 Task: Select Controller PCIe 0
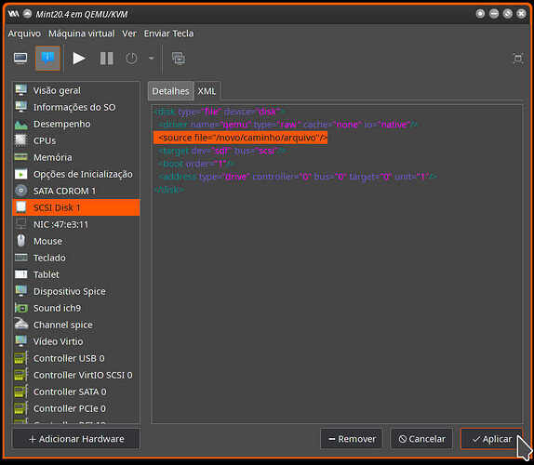point(76,408)
